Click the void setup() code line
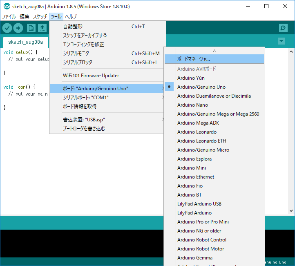295x266 pixels. [x=20, y=52]
